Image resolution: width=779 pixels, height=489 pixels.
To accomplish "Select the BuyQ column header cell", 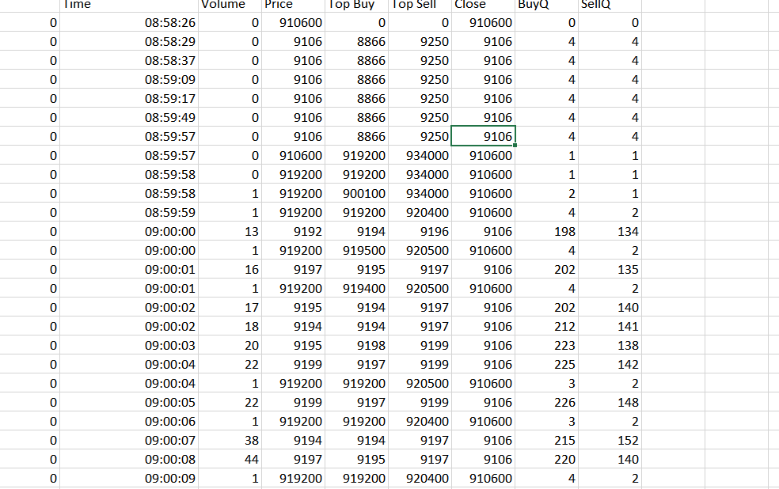I will pyautogui.click(x=546, y=5).
